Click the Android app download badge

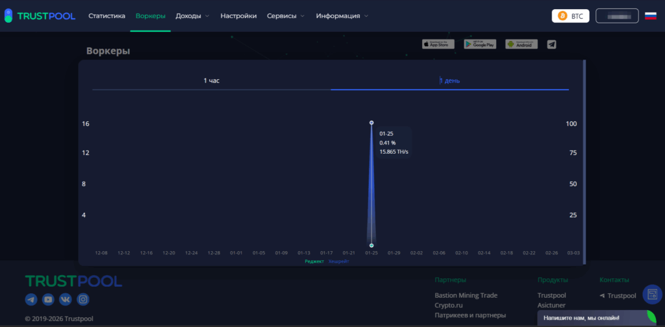pos(521,44)
